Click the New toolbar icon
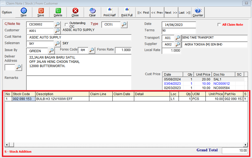Image resolution: width=252 pixels, height=158 pixels. coord(24,12)
